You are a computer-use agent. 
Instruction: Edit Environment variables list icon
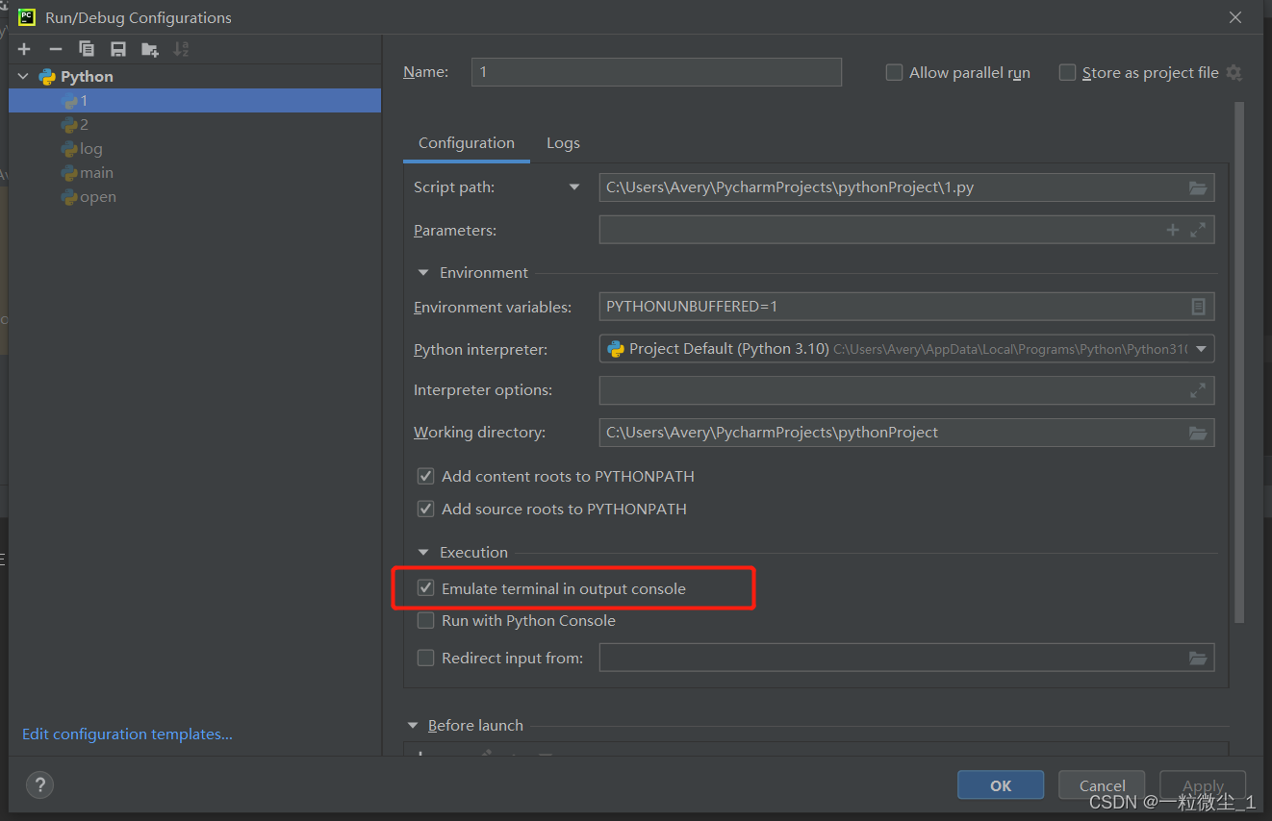1198,307
